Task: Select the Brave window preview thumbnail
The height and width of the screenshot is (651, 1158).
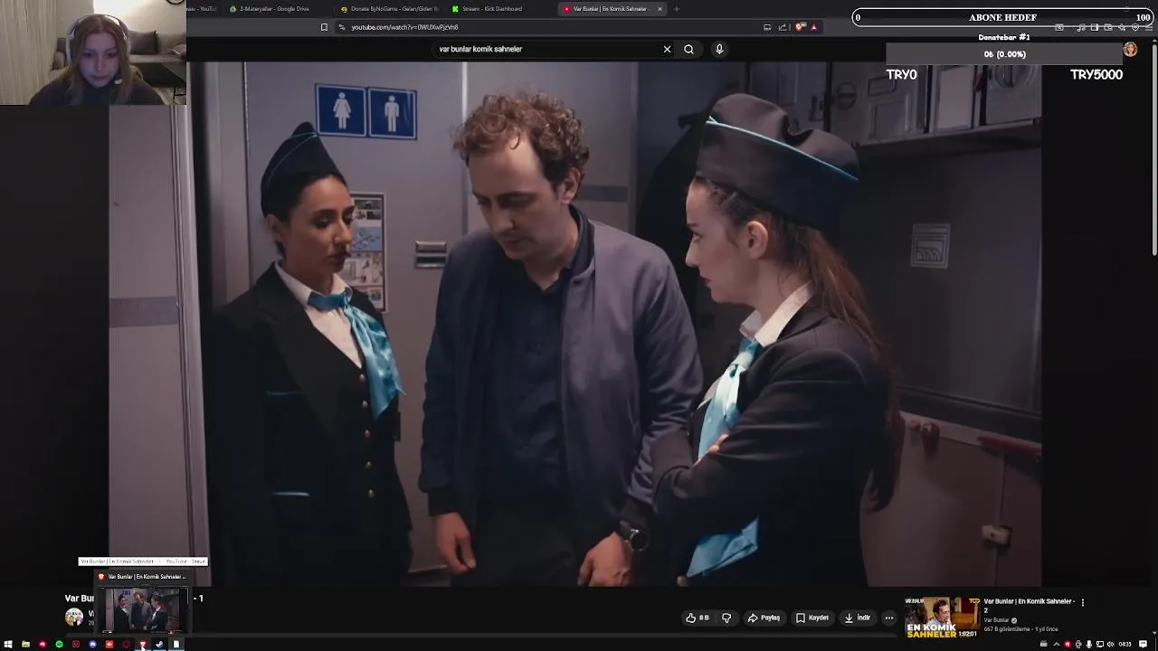Action: 144,610
